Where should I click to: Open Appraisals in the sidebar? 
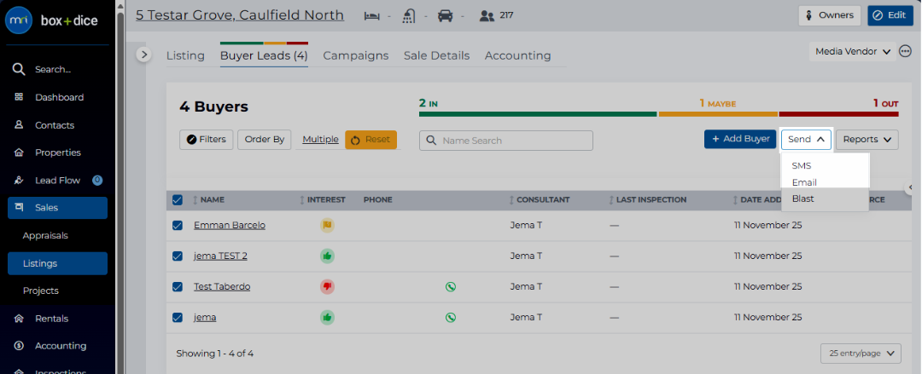[45, 235]
